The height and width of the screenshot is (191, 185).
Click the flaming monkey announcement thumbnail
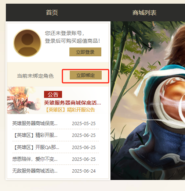click(24, 100)
